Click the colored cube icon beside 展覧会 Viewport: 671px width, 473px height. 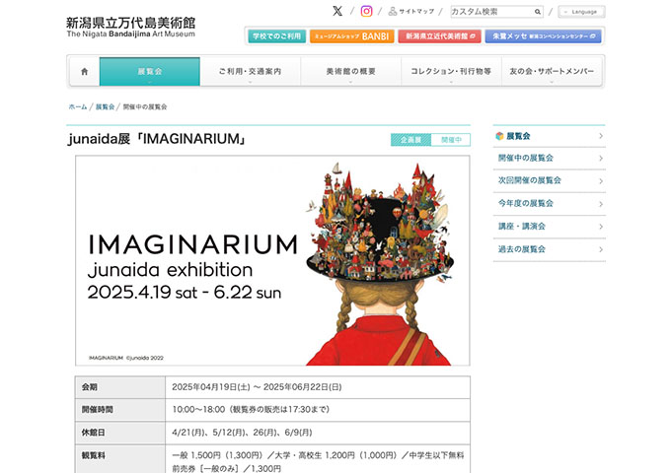tap(499, 136)
